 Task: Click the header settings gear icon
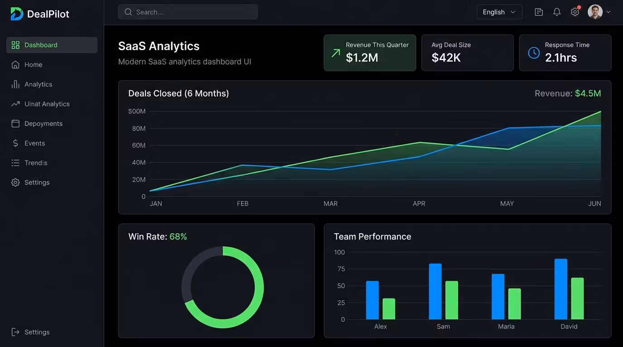pyautogui.click(x=575, y=12)
